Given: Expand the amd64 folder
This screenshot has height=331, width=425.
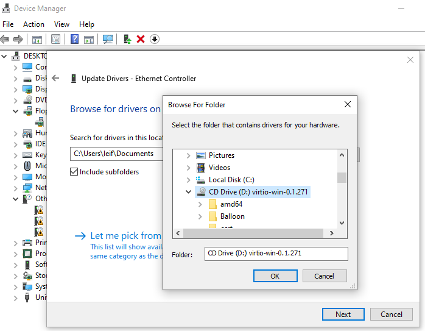Looking at the screenshot, I should click(x=200, y=204).
